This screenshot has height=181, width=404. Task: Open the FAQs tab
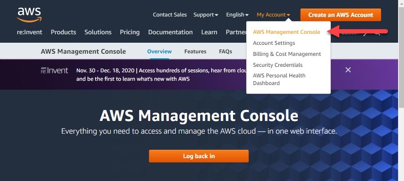pos(225,52)
